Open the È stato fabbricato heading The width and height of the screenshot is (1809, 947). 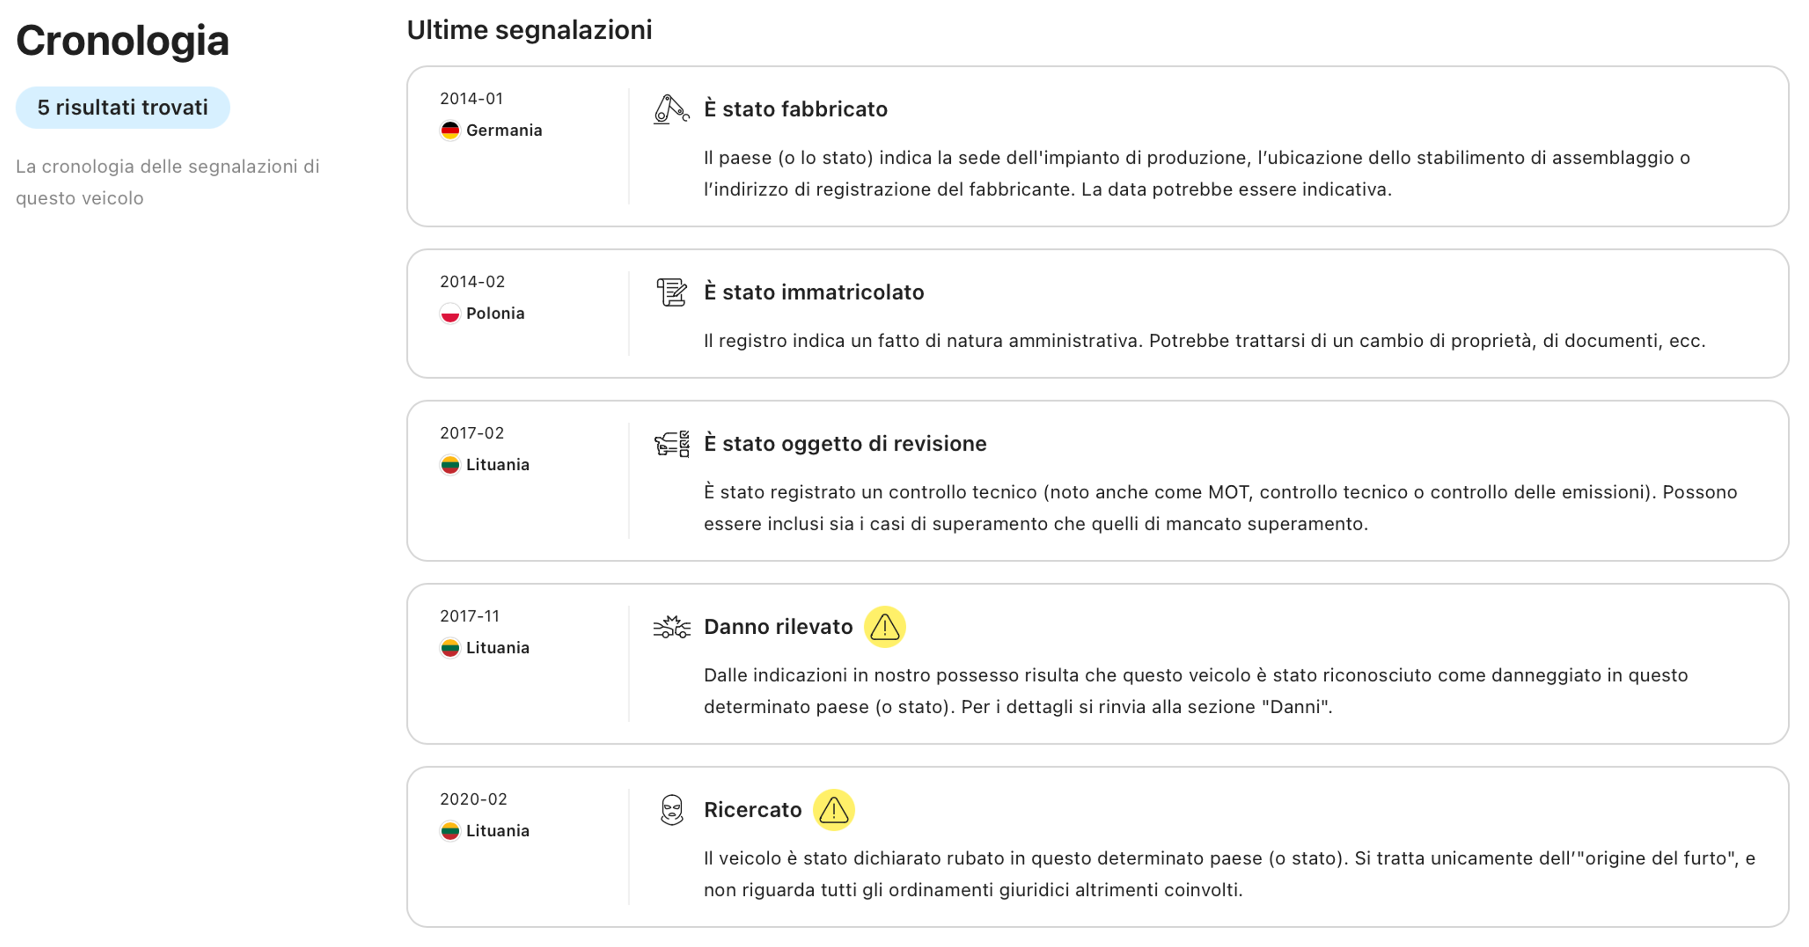[796, 110]
